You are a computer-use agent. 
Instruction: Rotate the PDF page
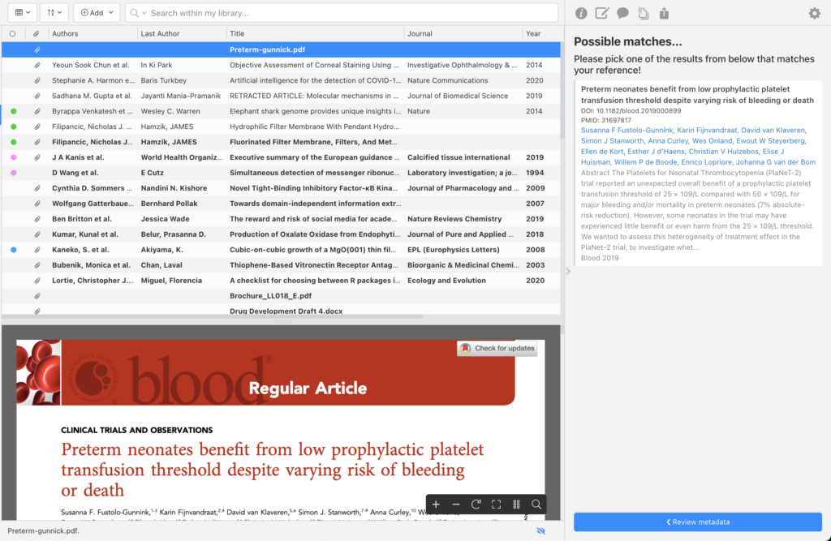pos(476,505)
